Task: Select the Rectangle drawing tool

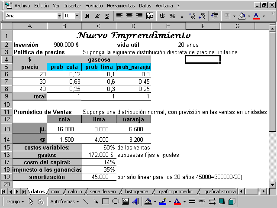Action: pyautogui.click(x=106, y=201)
